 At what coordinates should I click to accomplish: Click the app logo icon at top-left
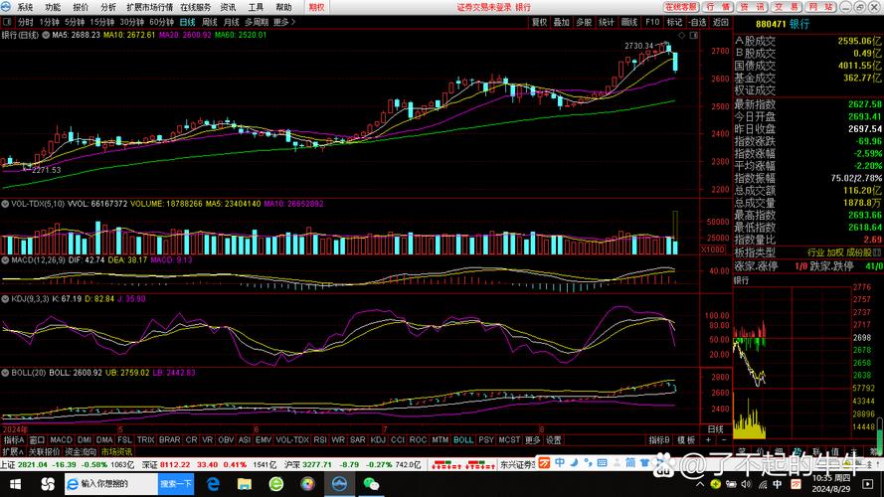(x=7, y=6)
